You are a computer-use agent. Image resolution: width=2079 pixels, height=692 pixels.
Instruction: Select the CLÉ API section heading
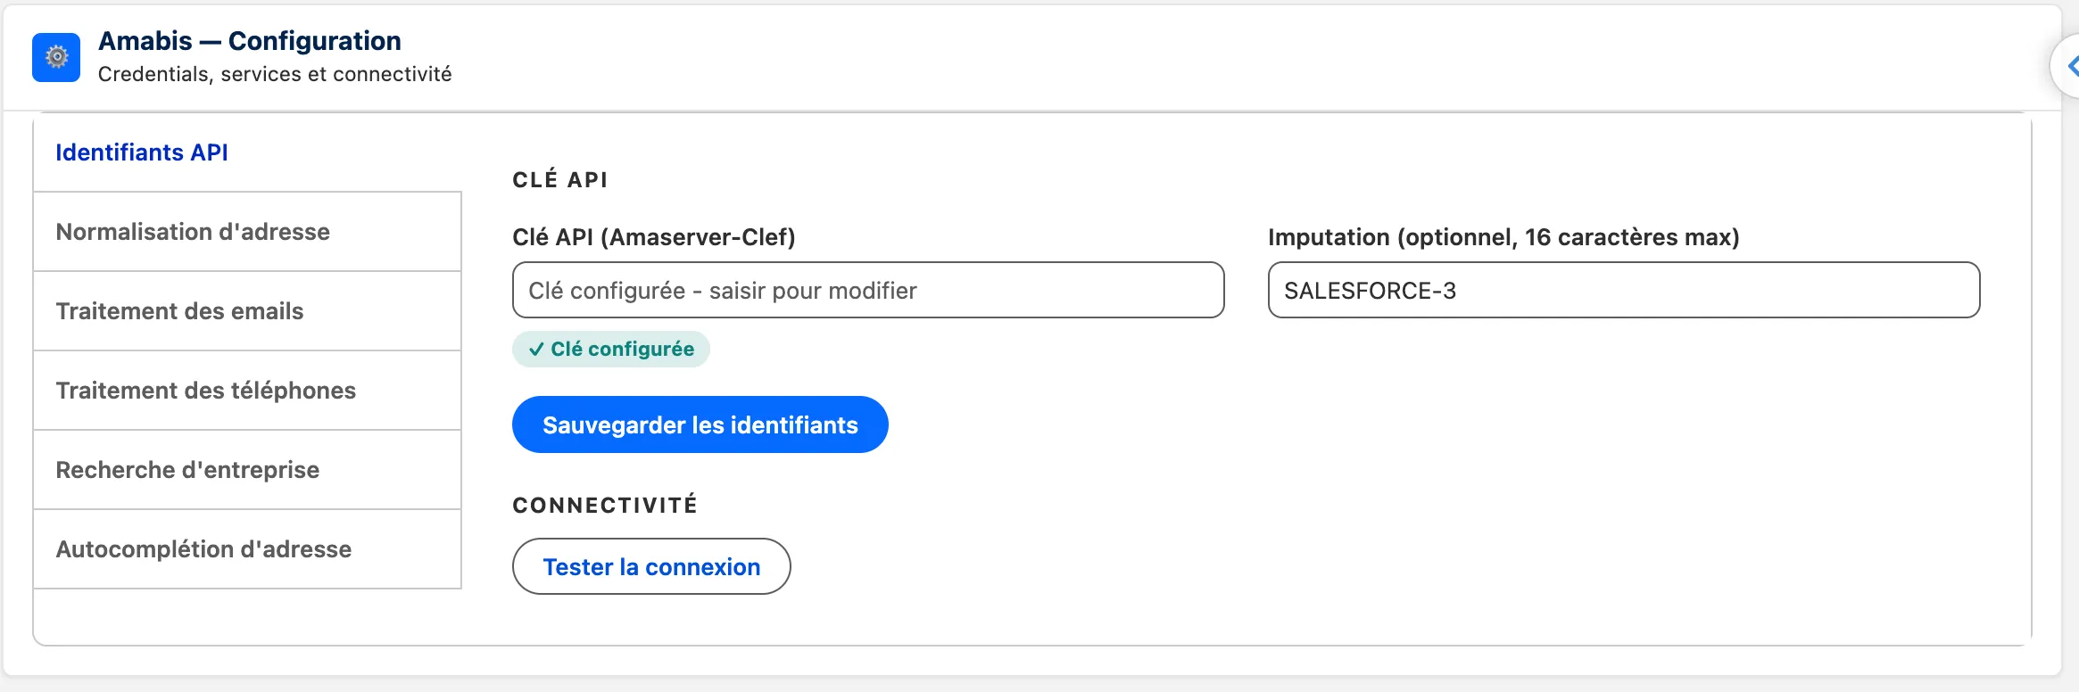click(560, 179)
